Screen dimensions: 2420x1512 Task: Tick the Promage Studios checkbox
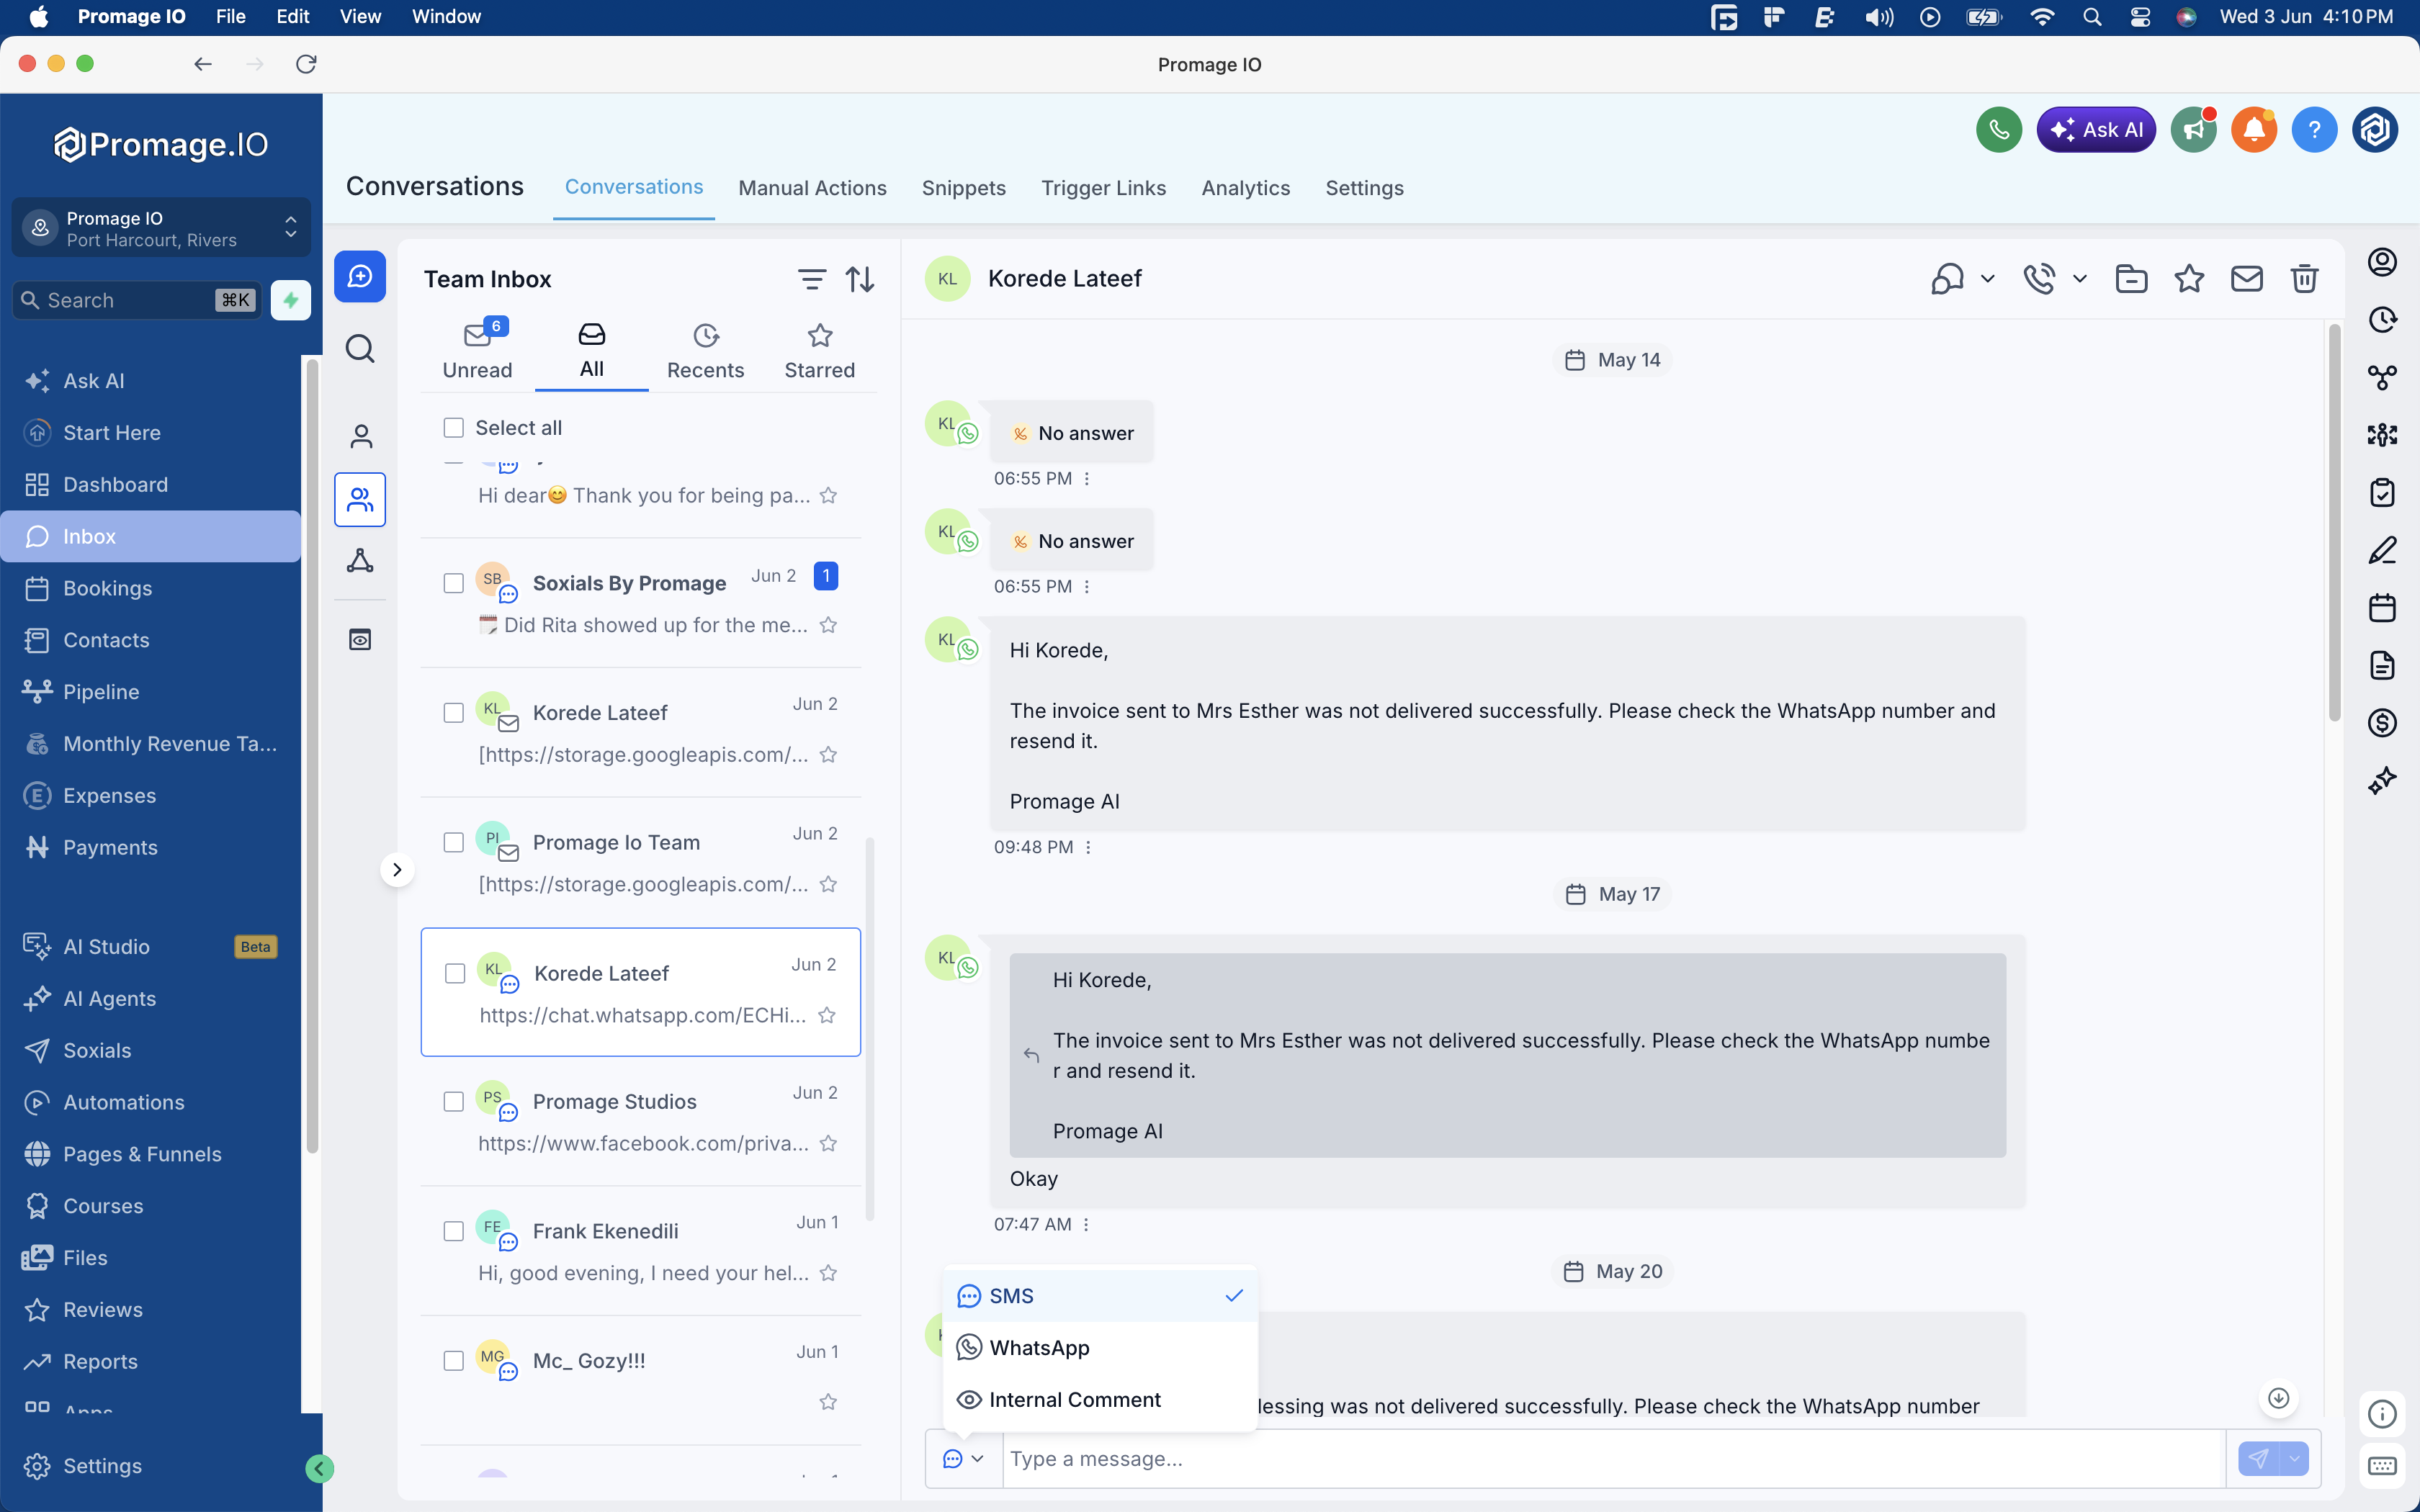tap(453, 1102)
